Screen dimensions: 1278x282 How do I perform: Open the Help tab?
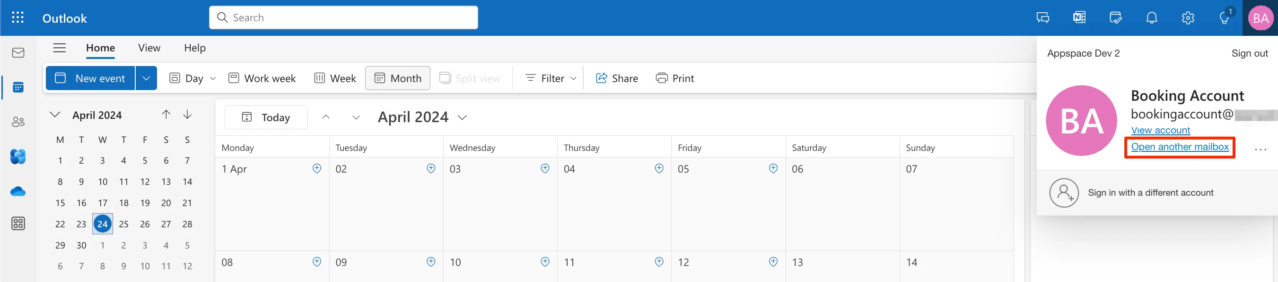tap(194, 48)
